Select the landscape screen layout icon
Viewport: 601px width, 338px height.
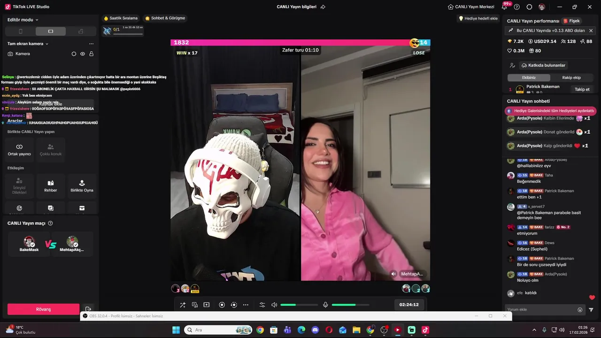tap(51, 31)
